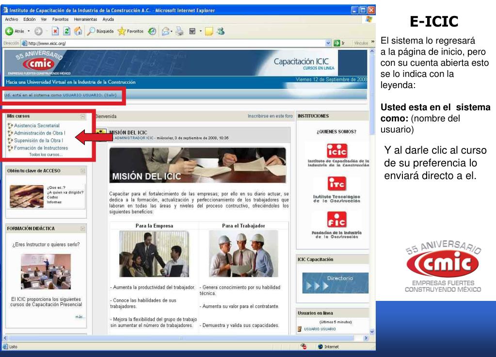
Task: Click the ITC institution logo
Action: tap(337, 184)
